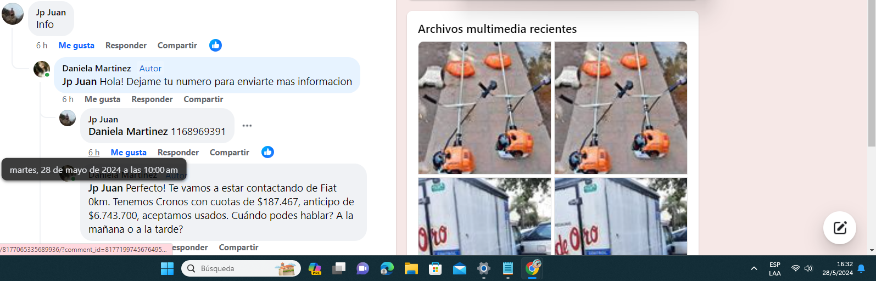Open notification bell in system tray
The width and height of the screenshot is (876, 281).
(x=861, y=268)
